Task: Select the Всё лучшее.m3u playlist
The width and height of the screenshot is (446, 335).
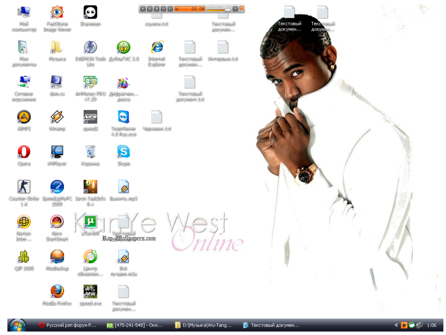Action: 124,263
